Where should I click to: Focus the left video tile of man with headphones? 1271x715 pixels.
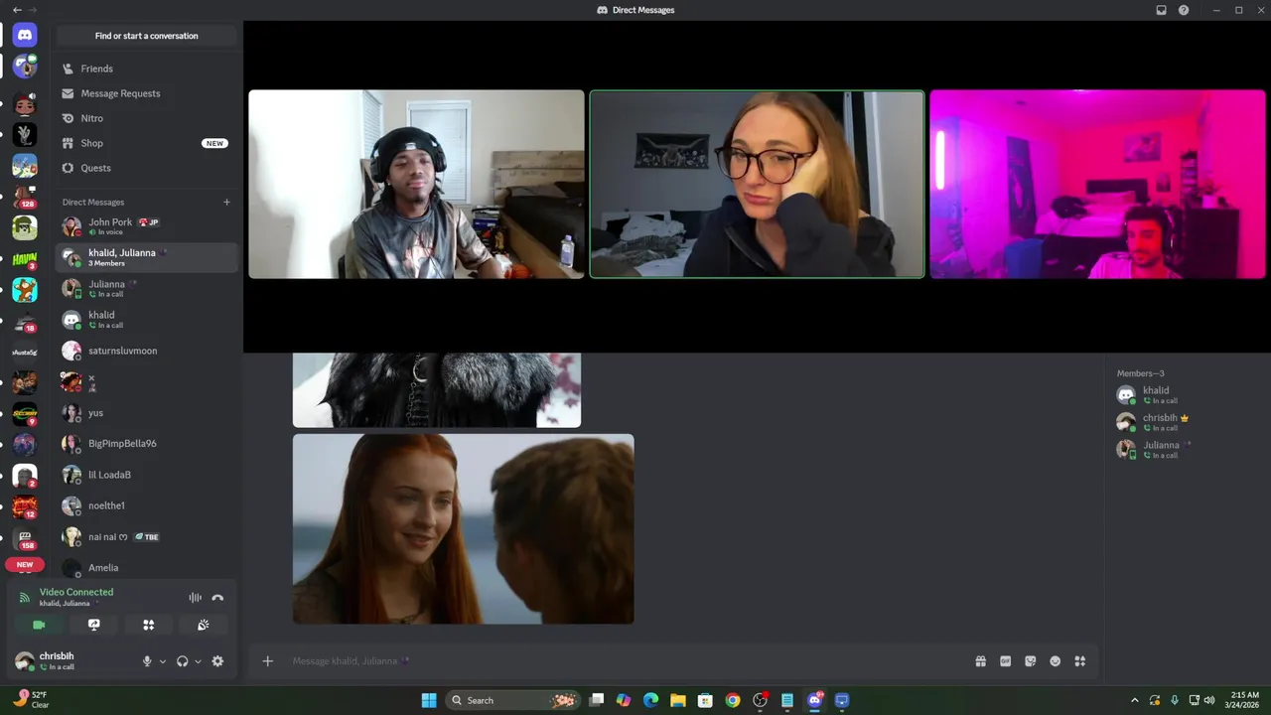416,185
